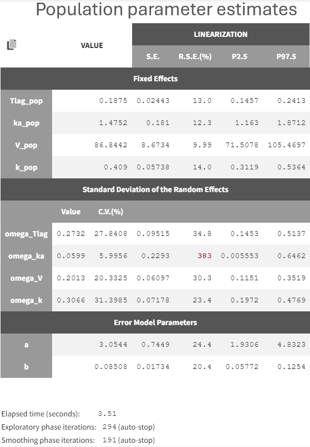
Task: Click the V_pop row label
Action: pyautogui.click(x=26, y=145)
